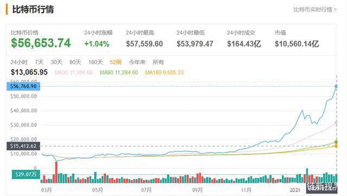Toggle the MA90 moving average legend
Image resolution: width=347 pixels, height=196 pixels.
(119, 73)
